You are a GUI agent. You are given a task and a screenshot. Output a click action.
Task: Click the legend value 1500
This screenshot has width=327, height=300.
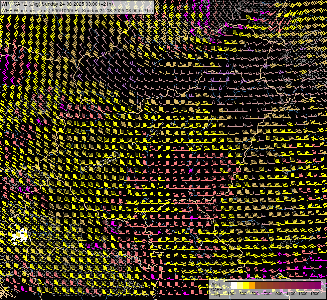(x=315, y=294)
